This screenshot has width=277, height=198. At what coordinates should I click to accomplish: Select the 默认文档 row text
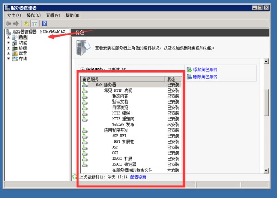(120, 102)
